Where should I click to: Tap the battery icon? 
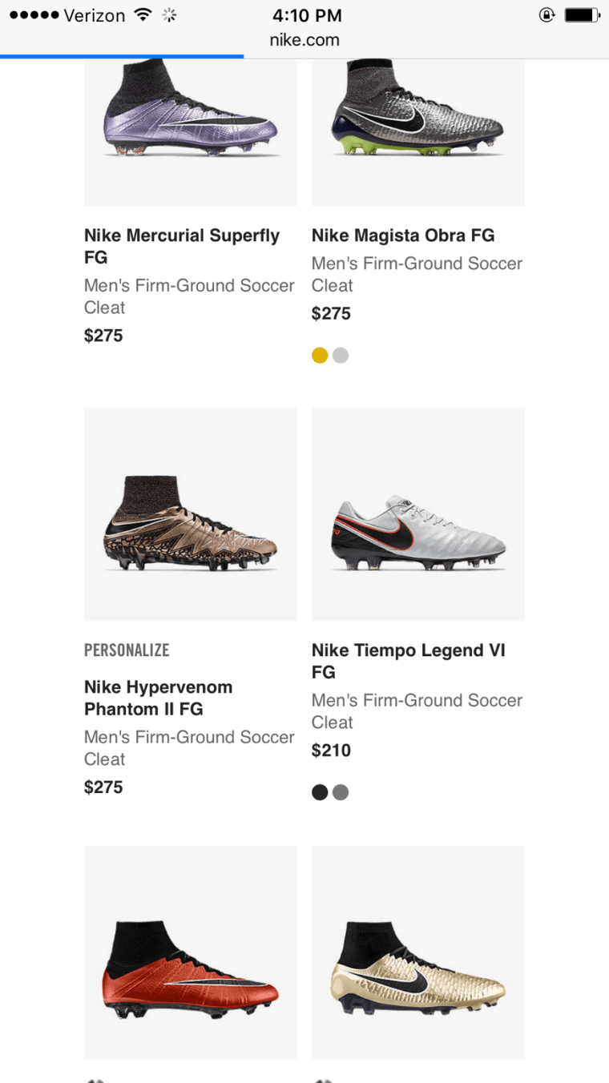point(581,15)
